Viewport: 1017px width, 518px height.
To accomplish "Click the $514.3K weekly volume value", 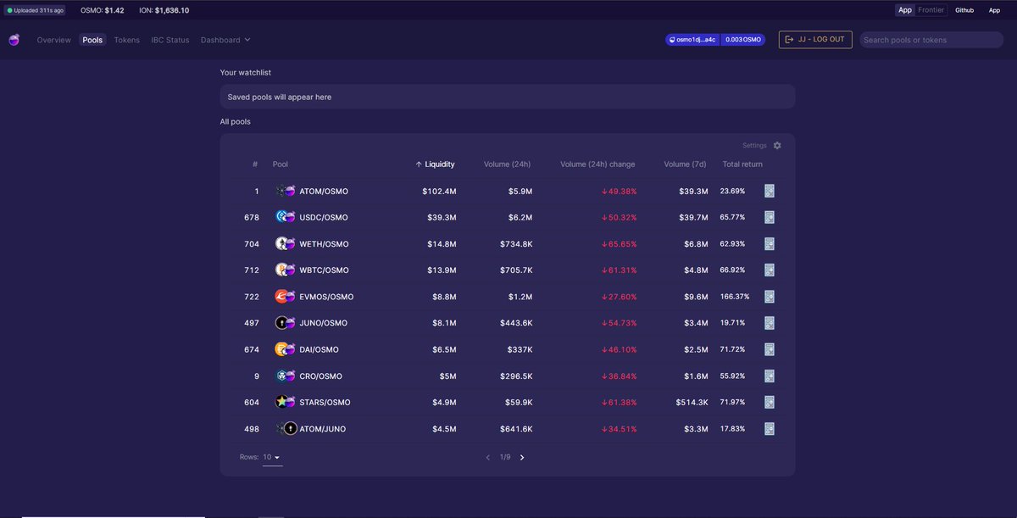I will coord(692,403).
